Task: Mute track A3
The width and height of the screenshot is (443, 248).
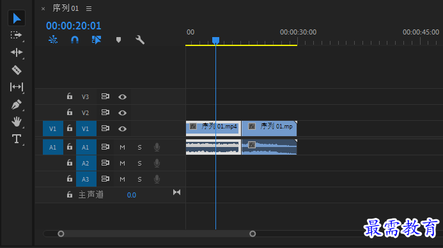Action: [x=122, y=179]
